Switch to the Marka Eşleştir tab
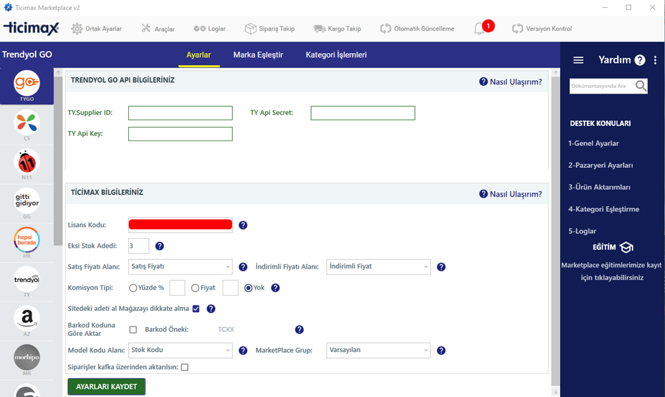Viewport: 665px width, 397px height. (x=258, y=55)
